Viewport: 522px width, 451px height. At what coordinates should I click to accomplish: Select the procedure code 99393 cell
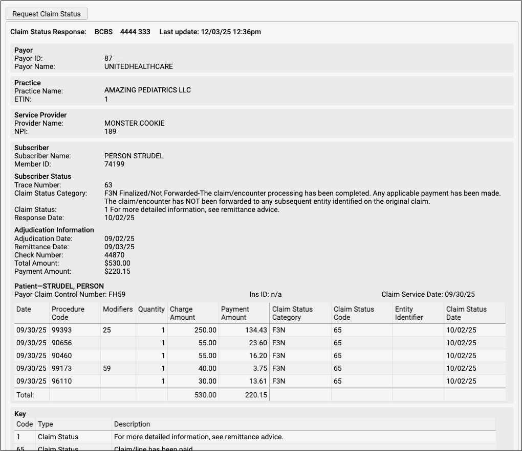point(61,330)
